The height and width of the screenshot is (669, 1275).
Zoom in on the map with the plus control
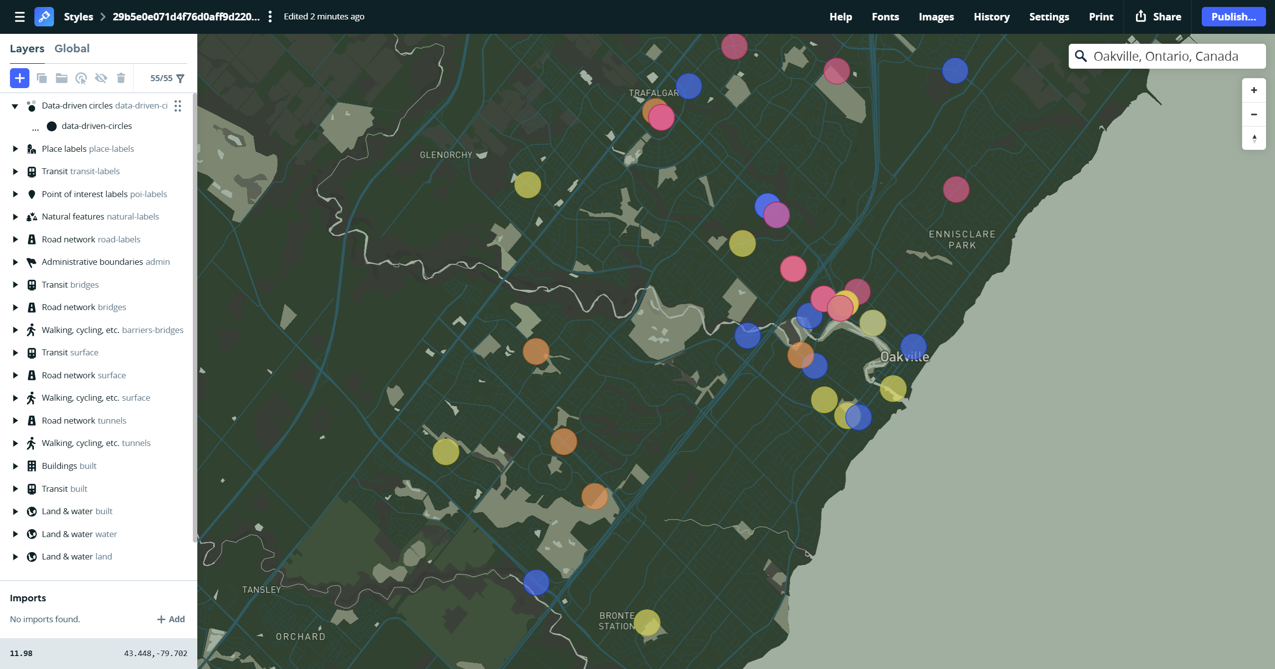click(1254, 90)
